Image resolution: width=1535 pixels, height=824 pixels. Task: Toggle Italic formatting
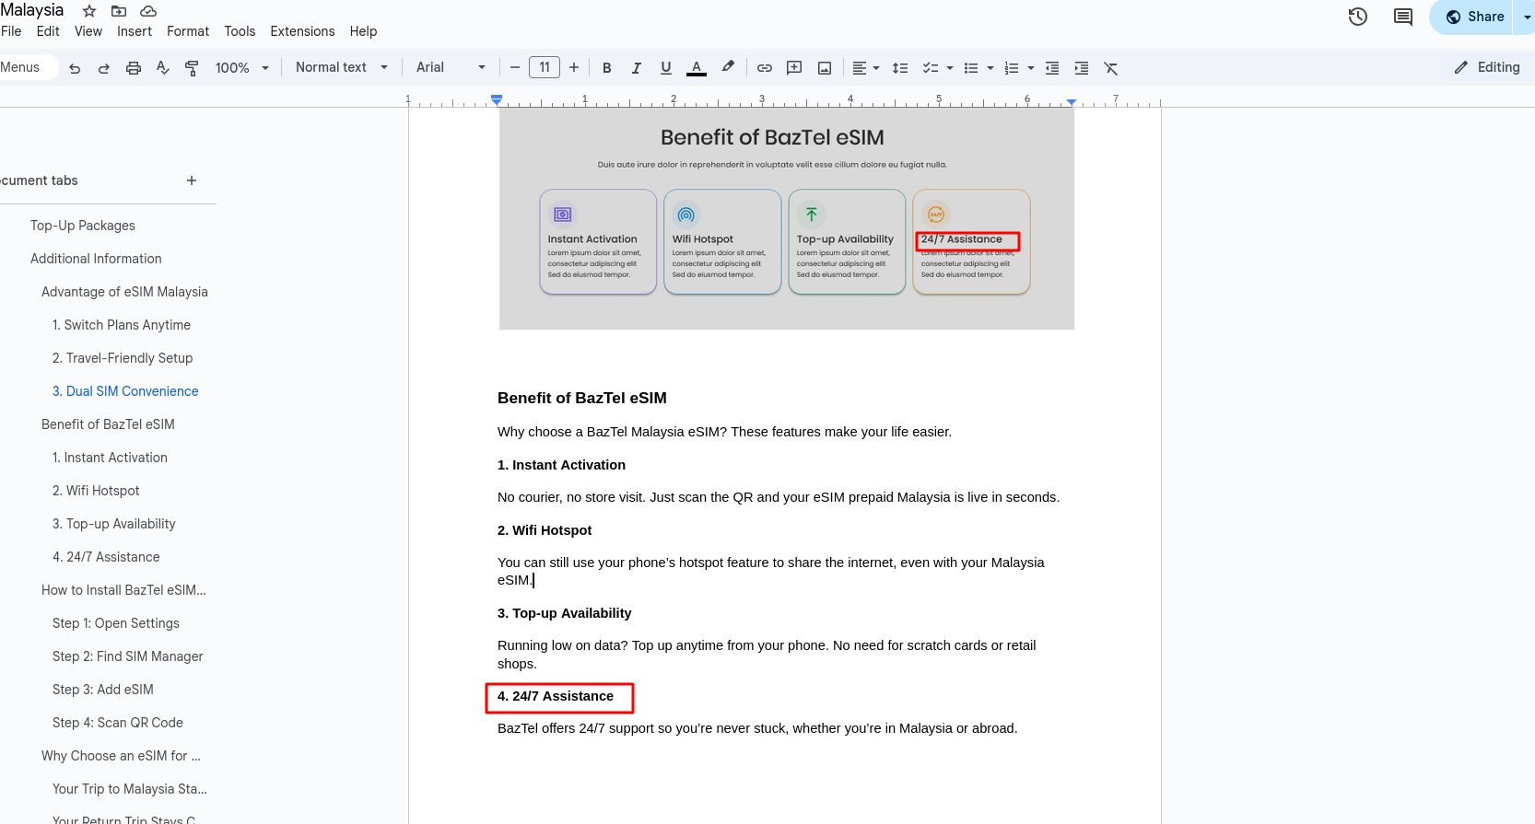(x=636, y=68)
